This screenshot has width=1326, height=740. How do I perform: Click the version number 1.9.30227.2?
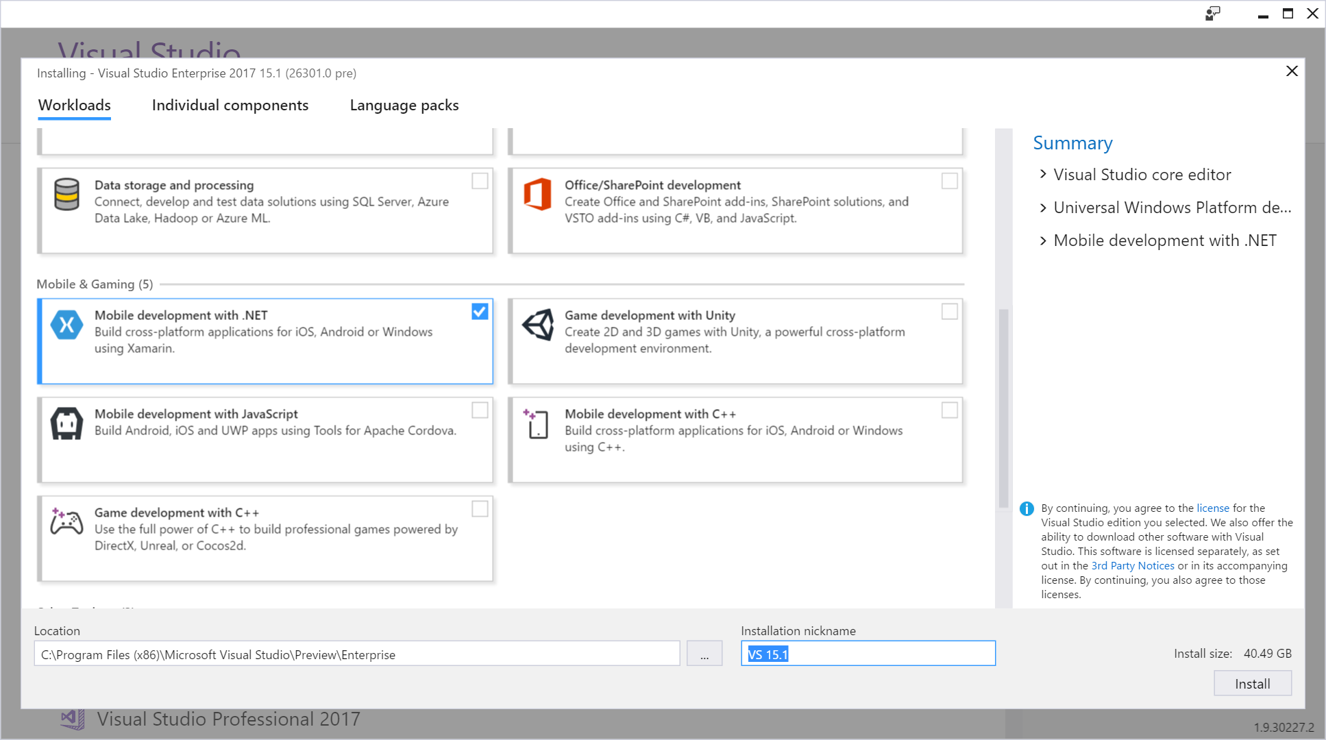point(1284,727)
